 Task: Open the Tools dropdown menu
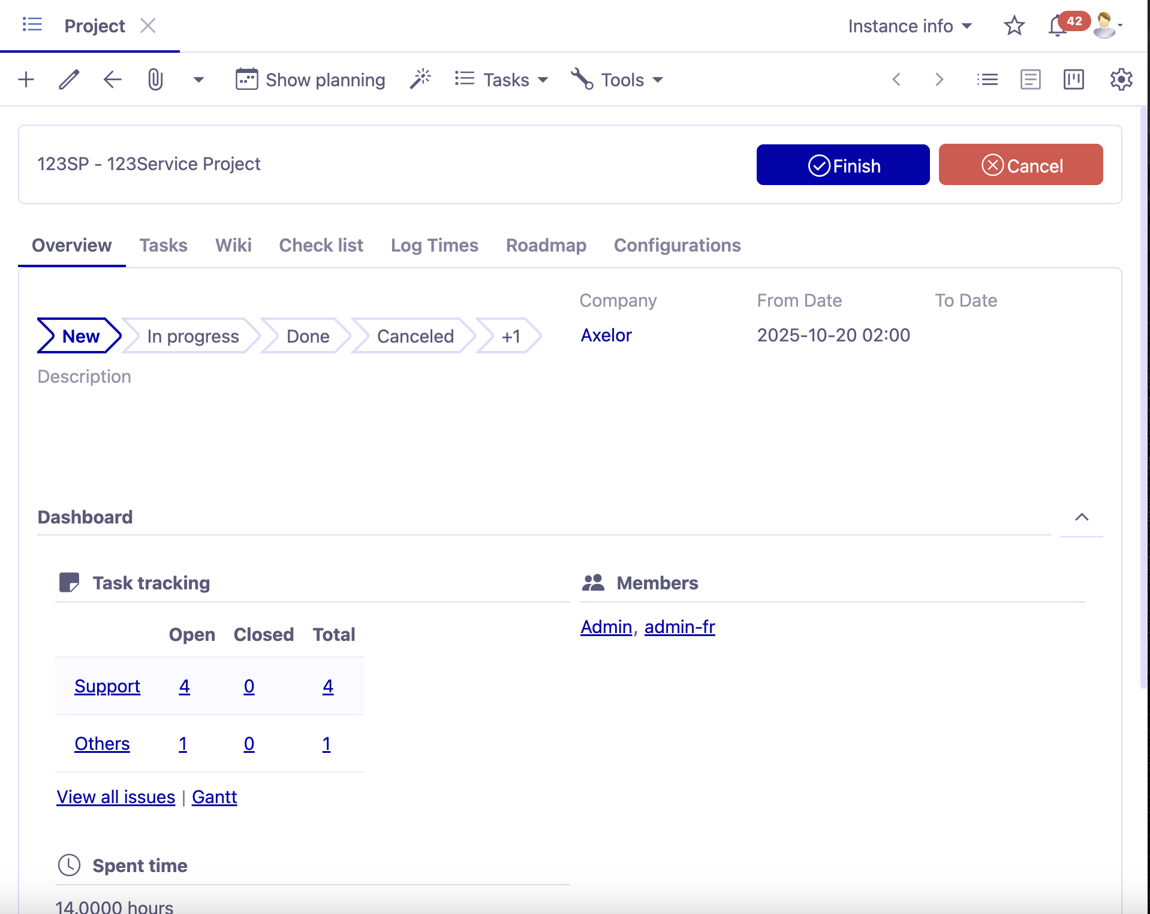click(617, 79)
